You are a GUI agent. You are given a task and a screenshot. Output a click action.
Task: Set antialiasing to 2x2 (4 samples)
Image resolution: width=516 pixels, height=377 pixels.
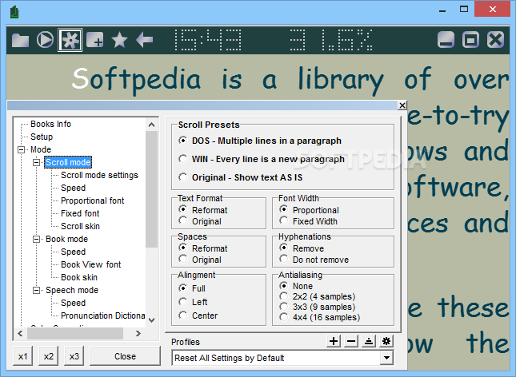pos(318,296)
